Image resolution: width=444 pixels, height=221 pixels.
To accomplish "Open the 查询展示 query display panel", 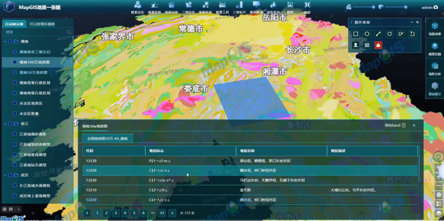I will (435, 89).
